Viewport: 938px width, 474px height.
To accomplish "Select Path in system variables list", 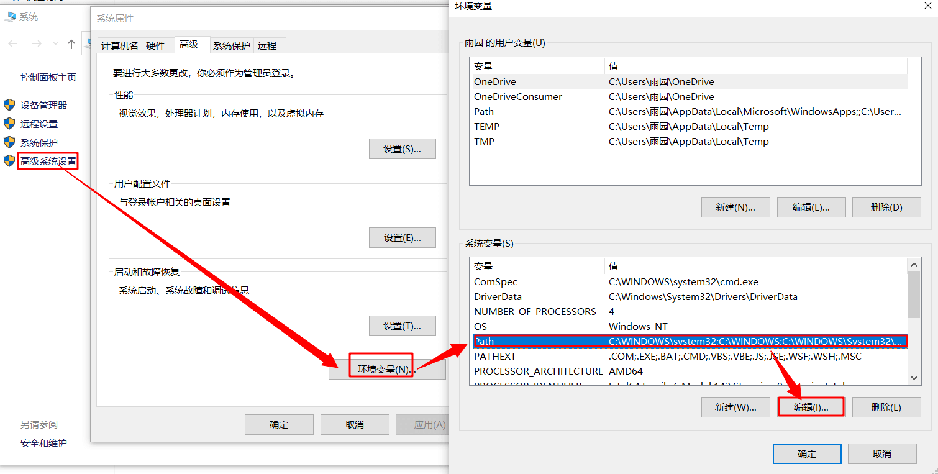I will pyautogui.click(x=690, y=341).
